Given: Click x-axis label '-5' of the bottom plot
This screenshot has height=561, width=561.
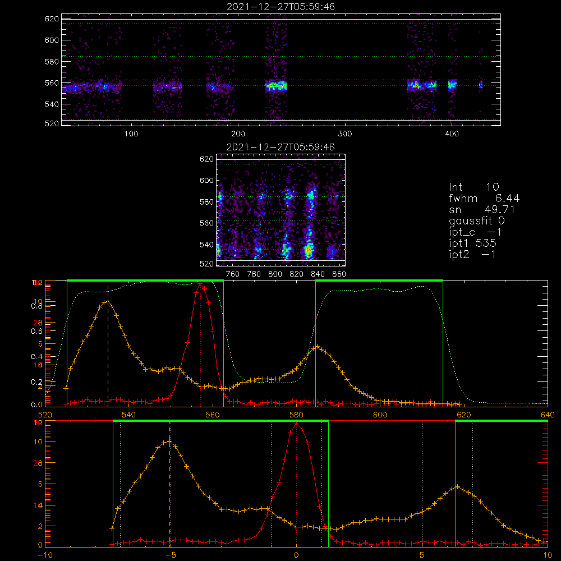Looking at the screenshot, I should click(x=171, y=555).
